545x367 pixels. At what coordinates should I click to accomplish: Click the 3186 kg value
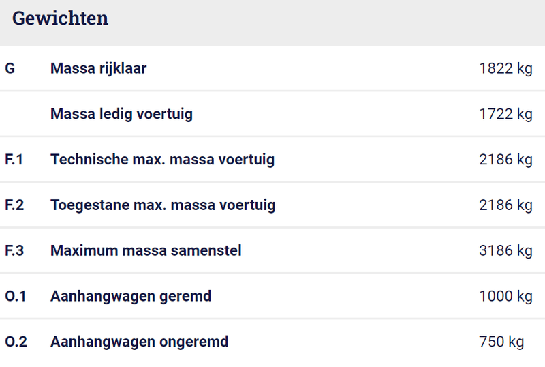click(x=505, y=250)
